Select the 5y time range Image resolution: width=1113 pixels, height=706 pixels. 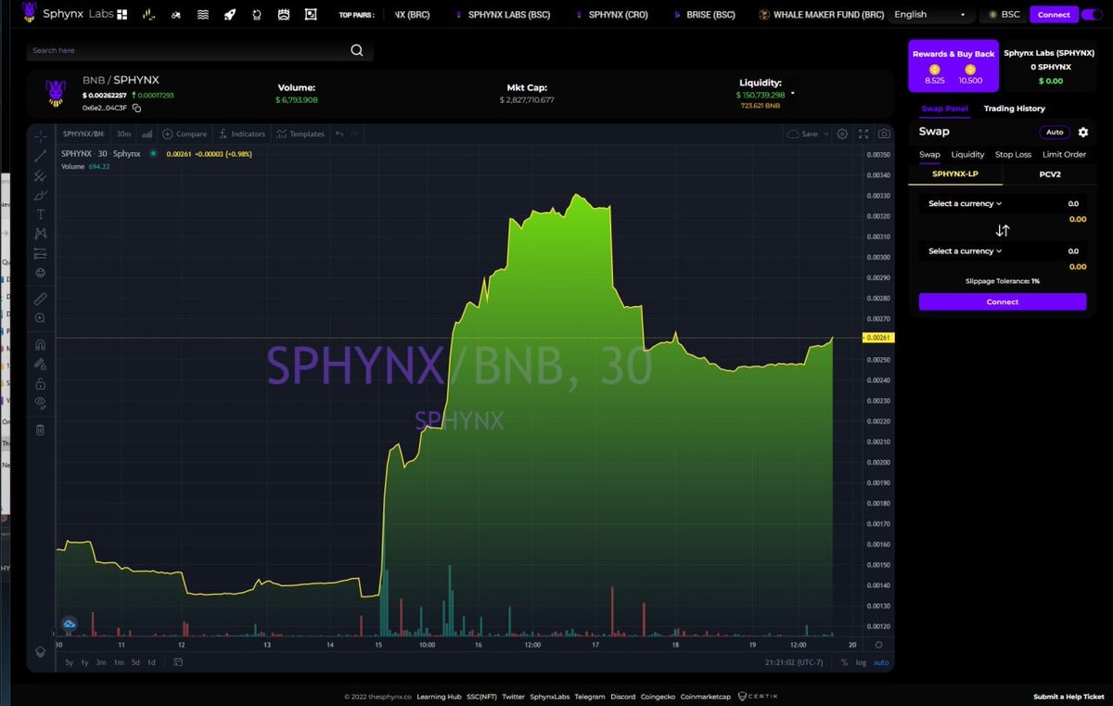click(69, 662)
